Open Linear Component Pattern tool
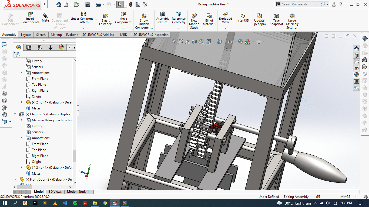 (83, 18)
